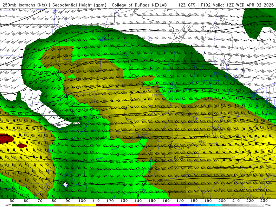
Task: Click the 90 legend tick label
Action: click(x=68, y=201)
